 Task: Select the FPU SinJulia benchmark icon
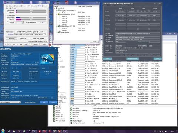point(54,117)
